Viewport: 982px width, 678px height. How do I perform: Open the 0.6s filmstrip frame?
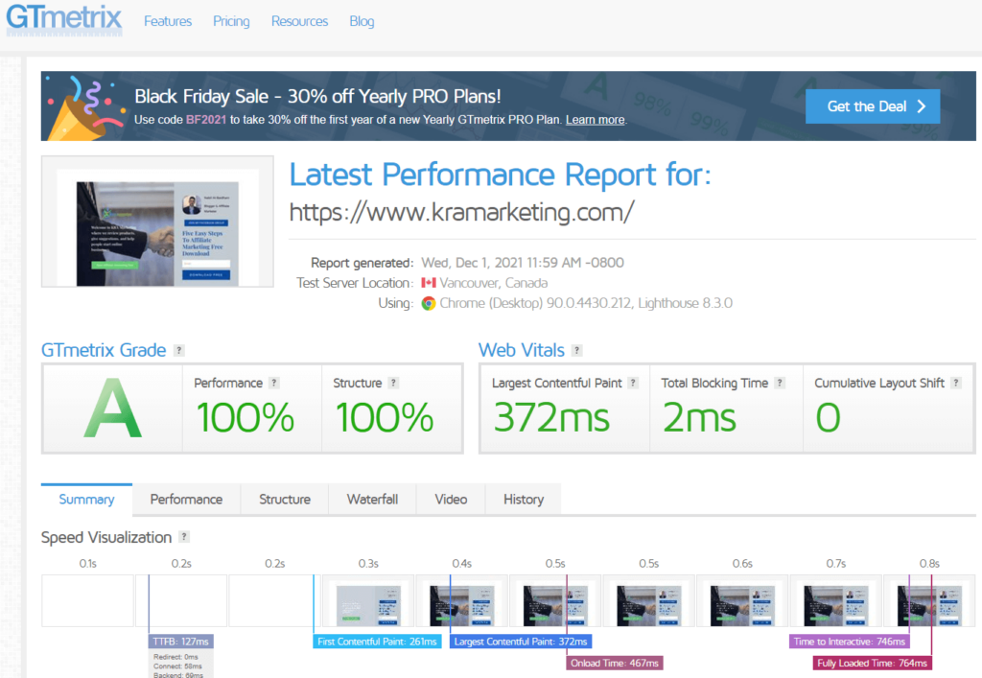point(742,601)
